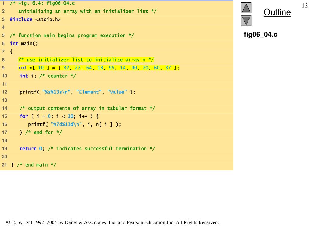Click the #include keyword on line 3
This screenshot has height=233, width=311.
21,19
